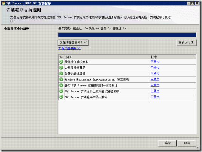Click green check icon for 重新启动计算机 rule
Viewport: 202px width, 152px height.
(61, 74)
